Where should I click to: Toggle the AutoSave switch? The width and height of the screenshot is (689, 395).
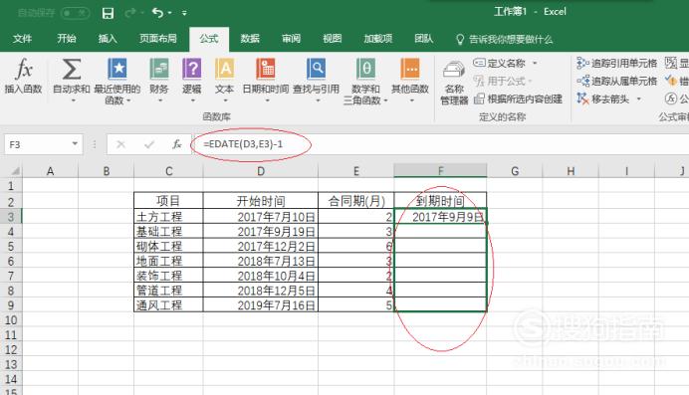pyautogui.click(x=75, y=13)
